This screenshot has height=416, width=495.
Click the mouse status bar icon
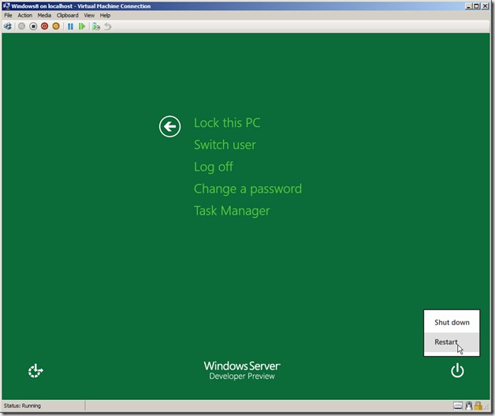pos(469,406)
